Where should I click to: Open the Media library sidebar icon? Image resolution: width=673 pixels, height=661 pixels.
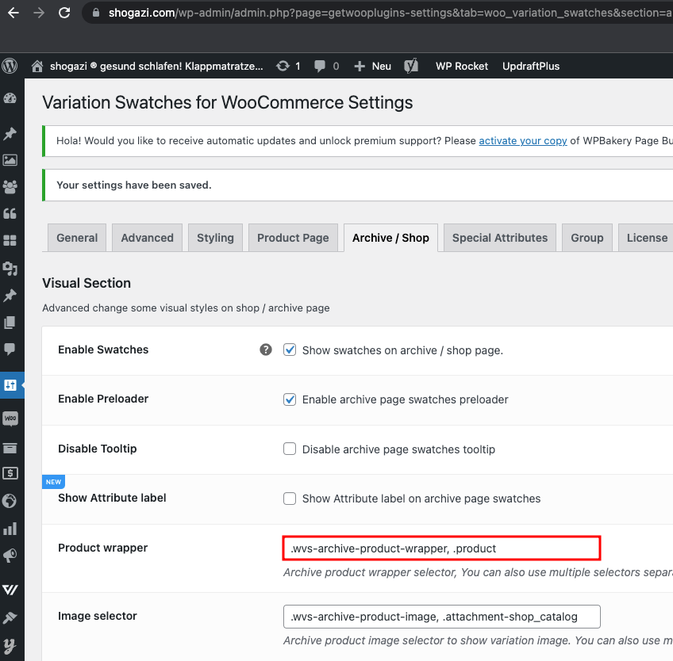tap(10, 160)
